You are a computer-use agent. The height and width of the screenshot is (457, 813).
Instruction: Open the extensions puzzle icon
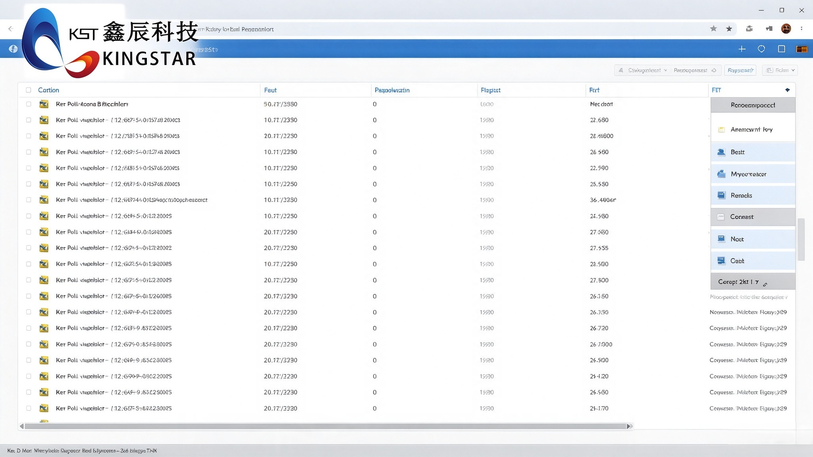pos(749,29)
